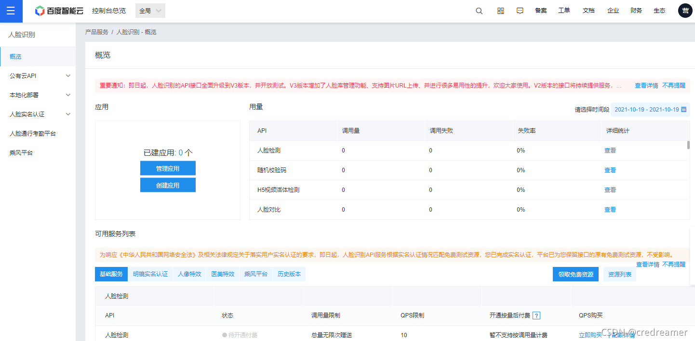
Task: Click 查看详情 in the red notice
Action: (x=646, y=86)
